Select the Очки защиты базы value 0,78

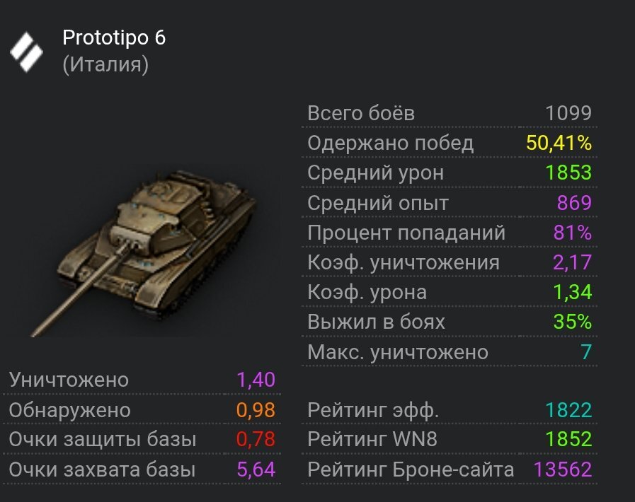256,440
